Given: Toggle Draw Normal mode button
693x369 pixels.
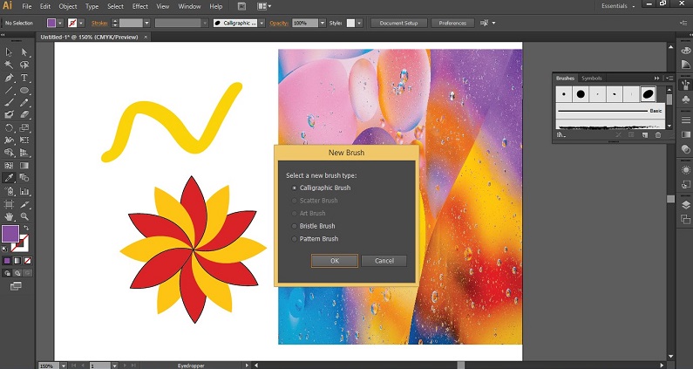Looking at the screenshot, I should point(7,273).
